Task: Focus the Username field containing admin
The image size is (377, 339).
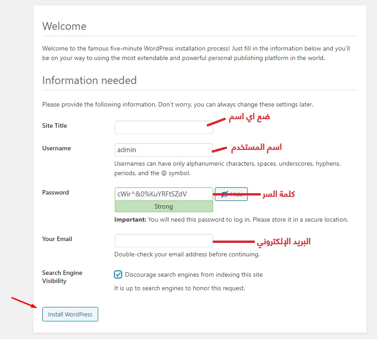Action: 164,150
